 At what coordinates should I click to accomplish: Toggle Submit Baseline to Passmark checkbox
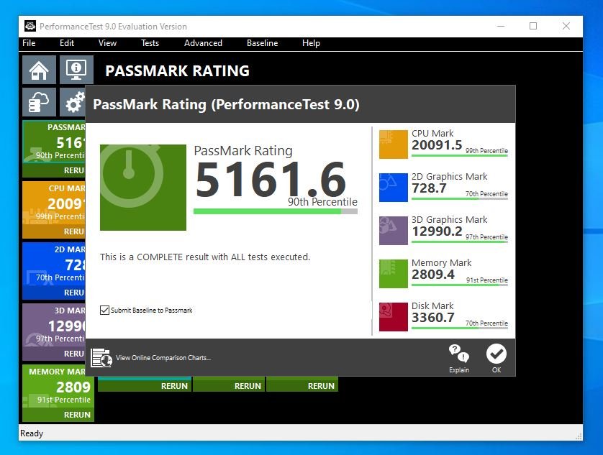(104, 310)
